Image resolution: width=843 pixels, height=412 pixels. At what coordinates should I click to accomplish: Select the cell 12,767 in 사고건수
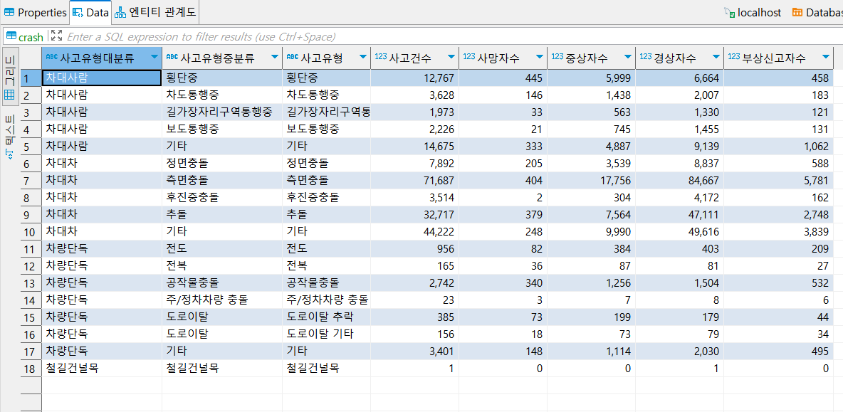(x=414, y=78)
